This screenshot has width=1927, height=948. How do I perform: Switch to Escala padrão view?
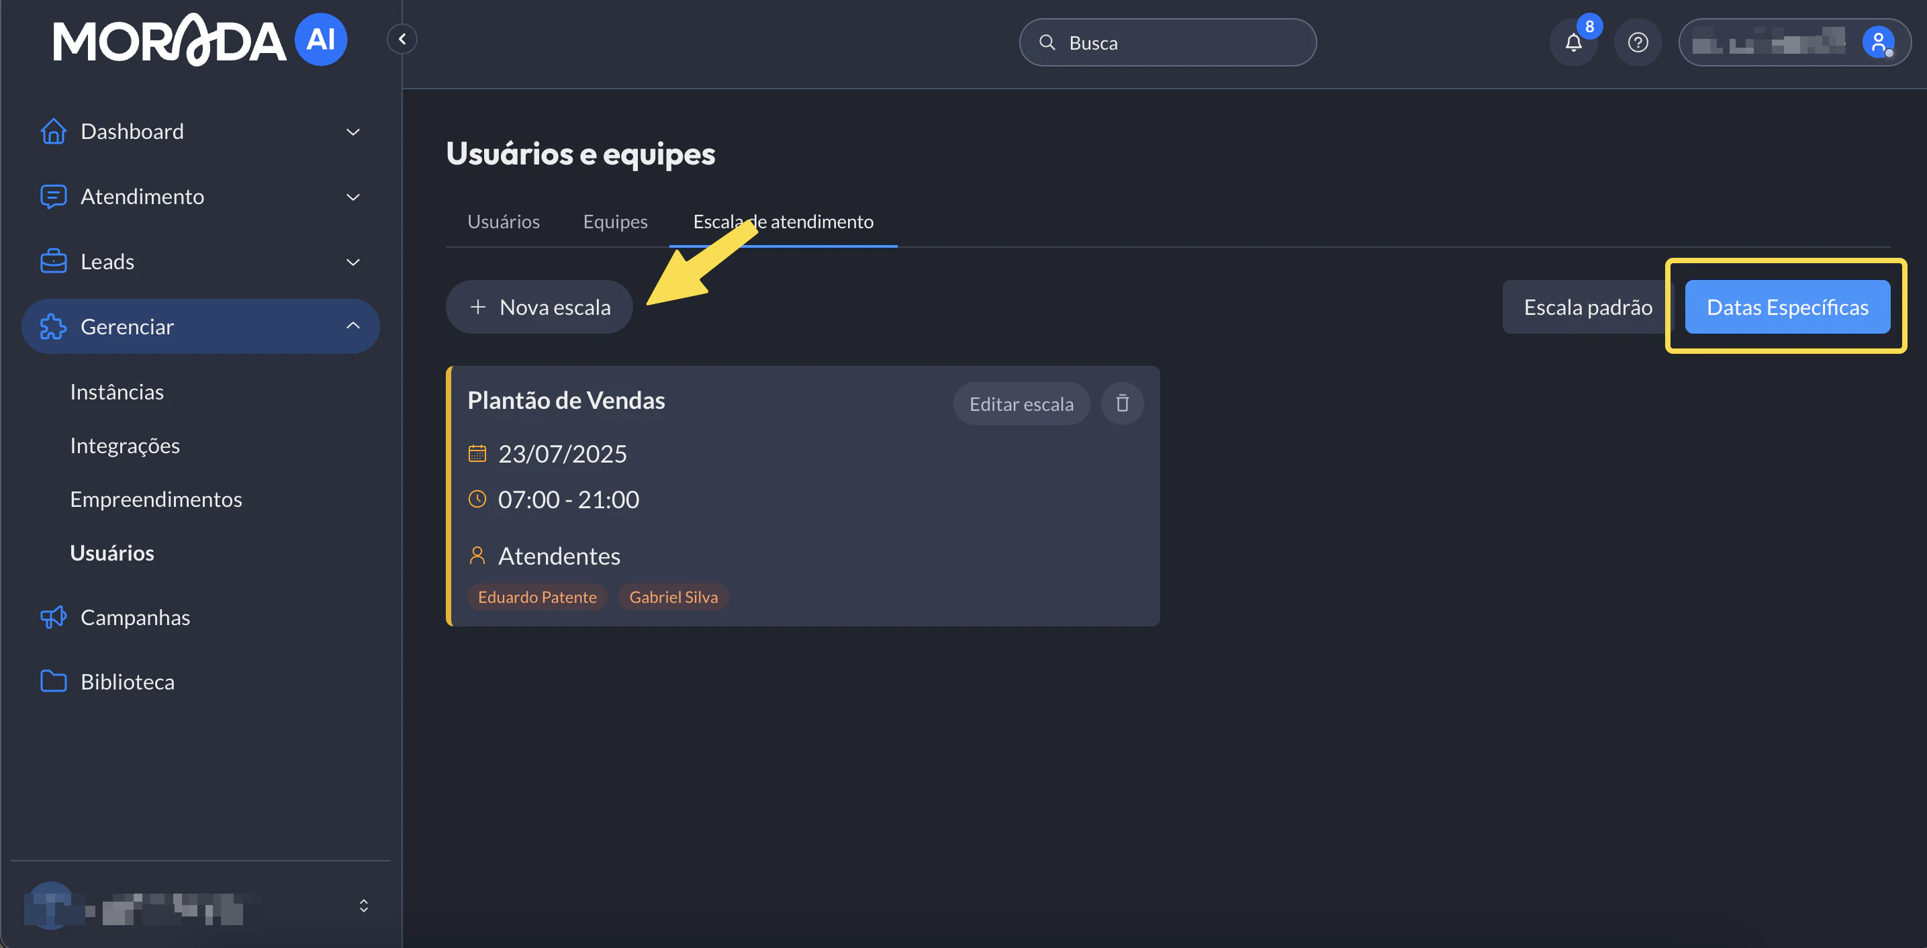click(1587, 307)
